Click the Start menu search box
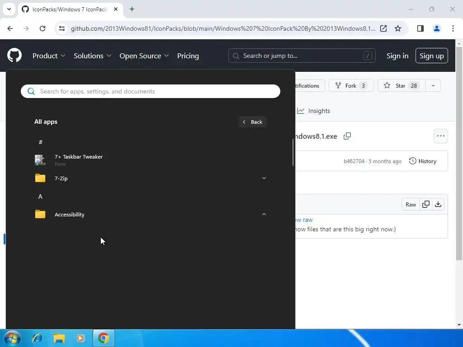Viewport: 463px width, 347px height. (150, 91)
